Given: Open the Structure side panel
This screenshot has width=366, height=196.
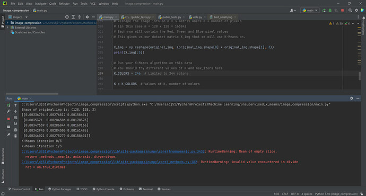Looking at the screenshot, I should point(3,176).
